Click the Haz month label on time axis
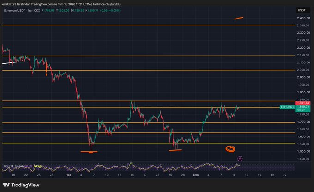Screen dimensions: 314x192 [68, 175]
